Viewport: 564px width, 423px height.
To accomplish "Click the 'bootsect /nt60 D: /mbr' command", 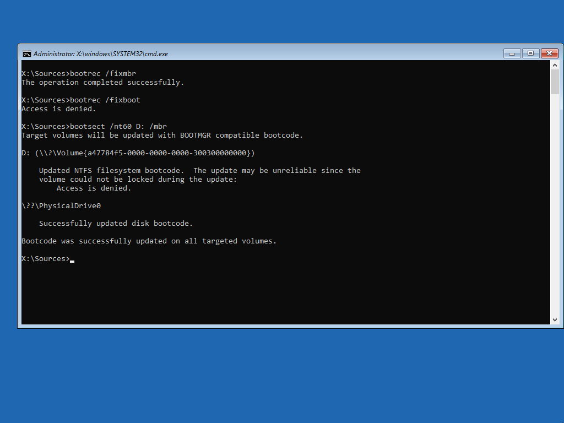I will click(94, 127).
